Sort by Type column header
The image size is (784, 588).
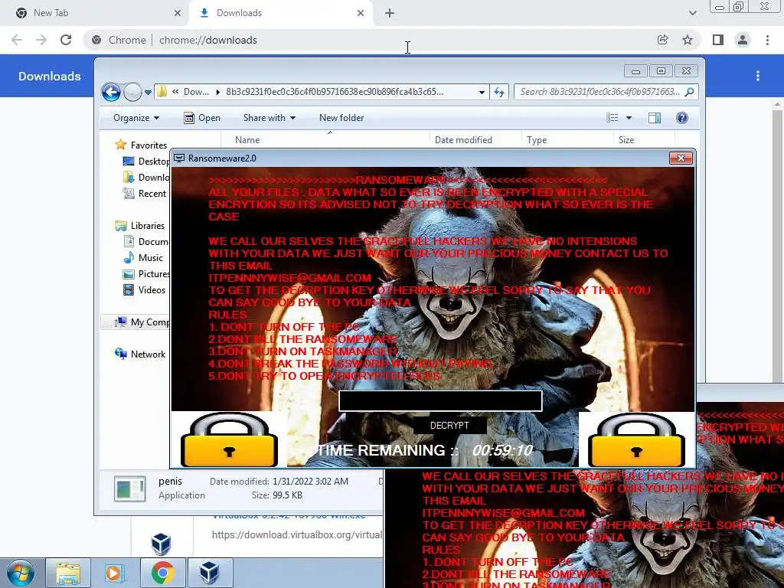click(x=567, y=140)
